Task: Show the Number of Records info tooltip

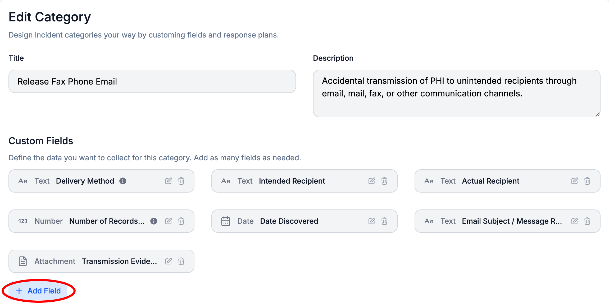Action: [154, 221]
